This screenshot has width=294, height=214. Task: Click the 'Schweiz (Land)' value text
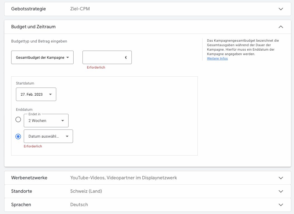tap(86, 191)
